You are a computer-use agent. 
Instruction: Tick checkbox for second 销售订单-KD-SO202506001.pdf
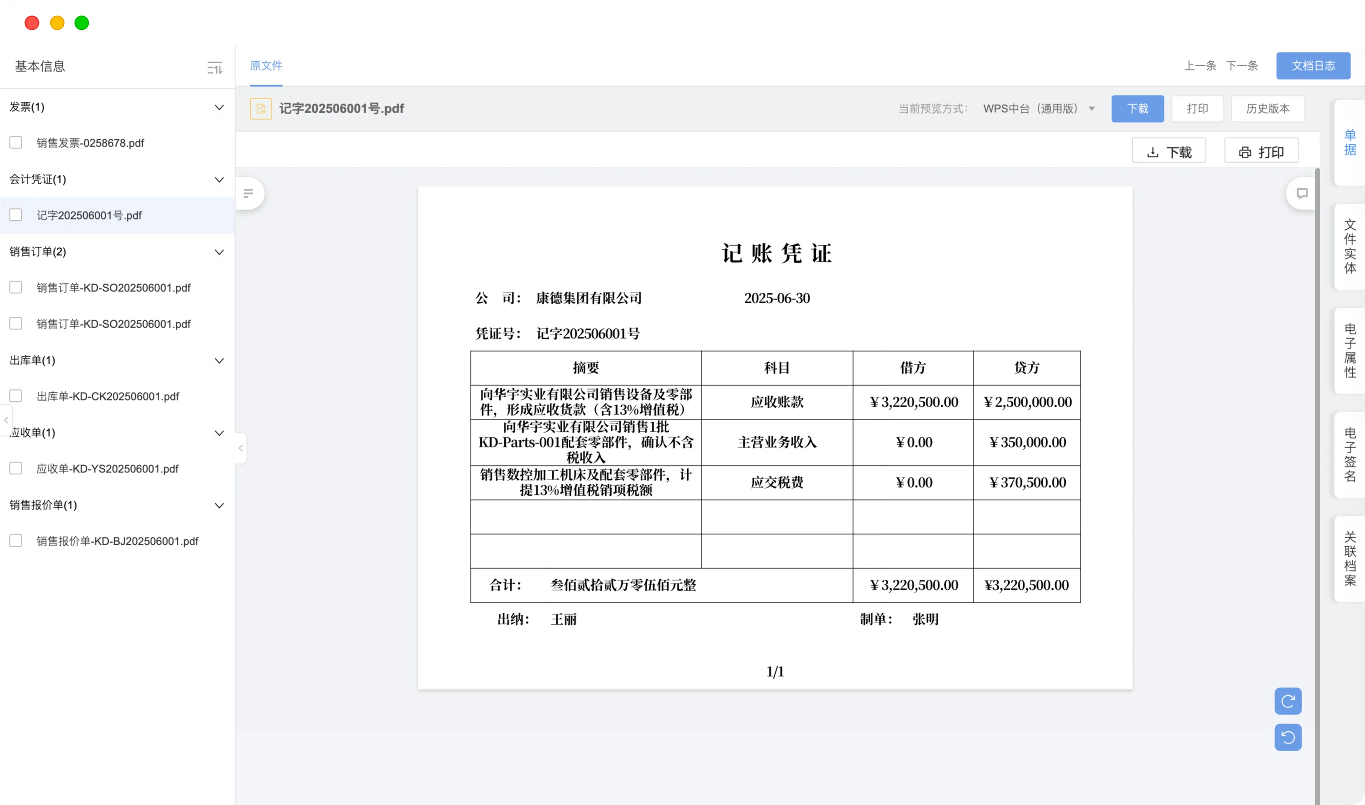tap(16, 324)
